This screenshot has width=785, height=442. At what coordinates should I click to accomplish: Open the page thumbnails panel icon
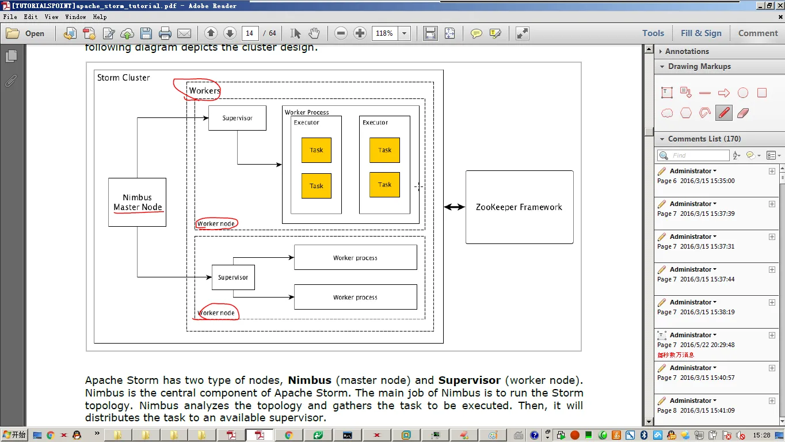(11, 56)
